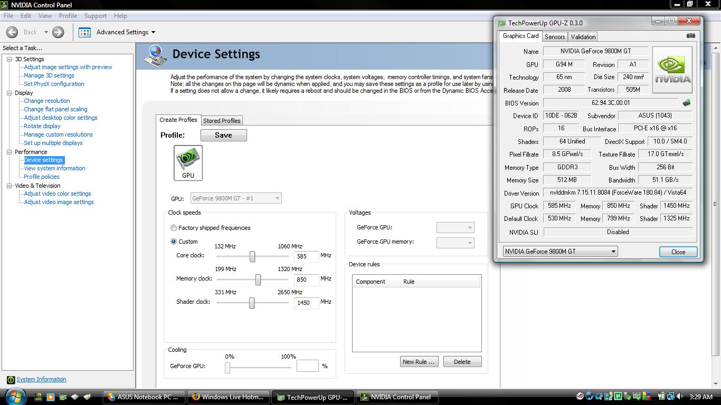Open the GeForce GPU voltage dropdown
The image size is (721, 405).
point(456,228)
